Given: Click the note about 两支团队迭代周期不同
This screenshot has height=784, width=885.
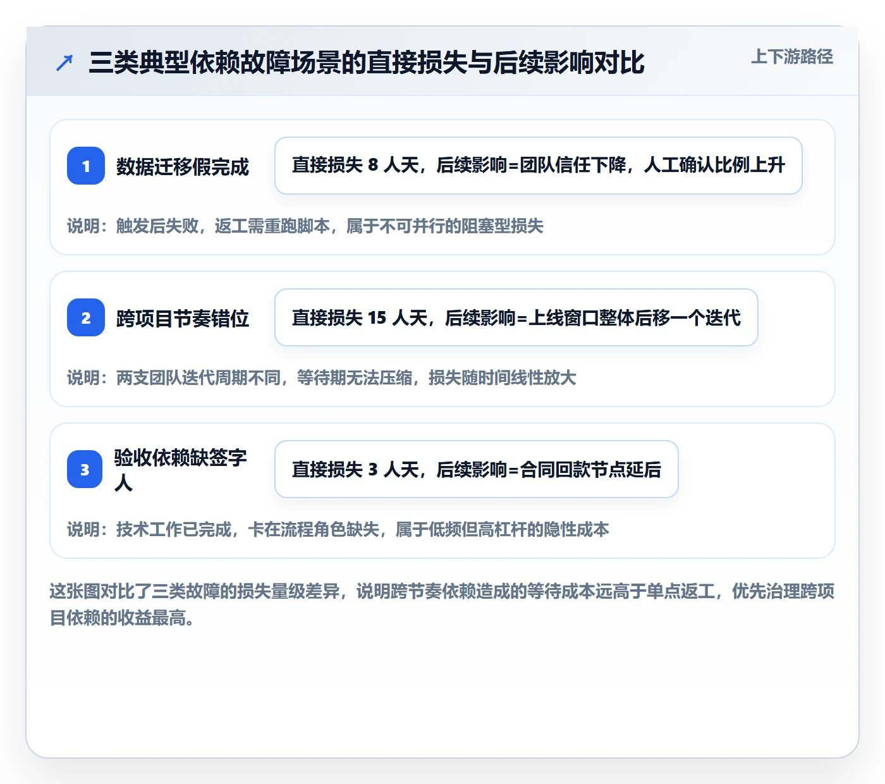Looking at the screenshot, I should [322, 378].
